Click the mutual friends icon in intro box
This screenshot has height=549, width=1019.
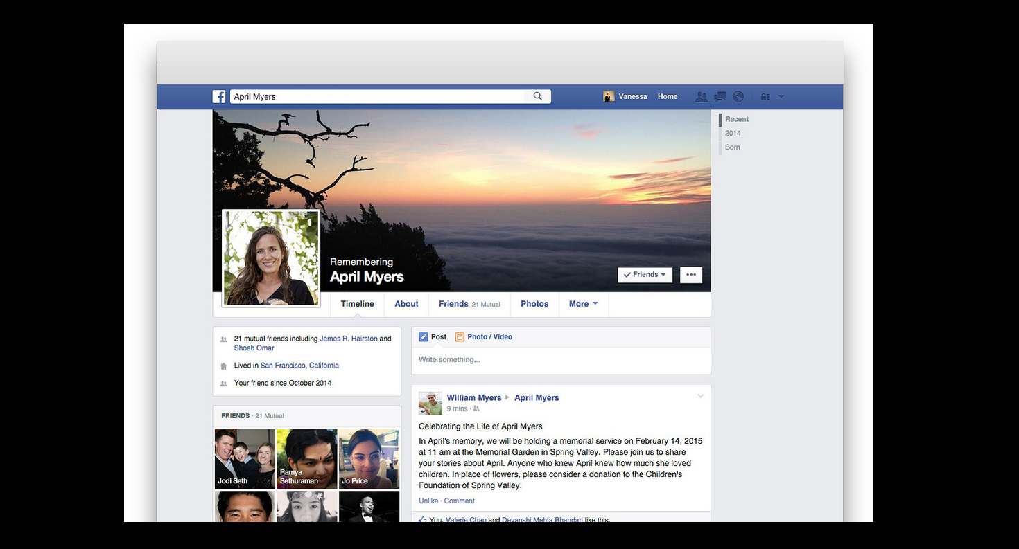point(224,340)
